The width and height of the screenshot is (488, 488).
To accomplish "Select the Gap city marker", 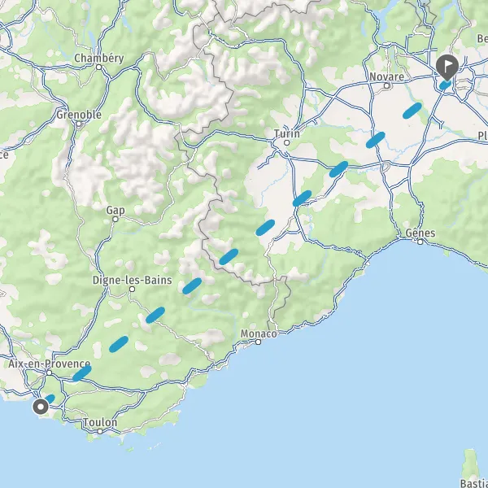I will (x=115, y=219).
